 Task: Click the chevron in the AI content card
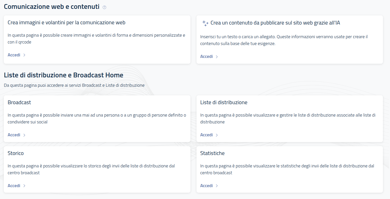(x=217, y=57)
